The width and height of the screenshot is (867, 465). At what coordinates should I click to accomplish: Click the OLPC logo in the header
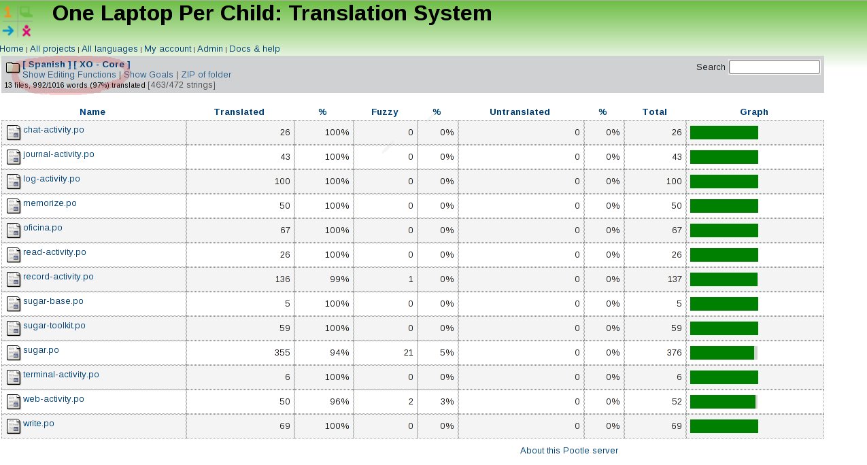pyautogui.click(x=17, y=21)
